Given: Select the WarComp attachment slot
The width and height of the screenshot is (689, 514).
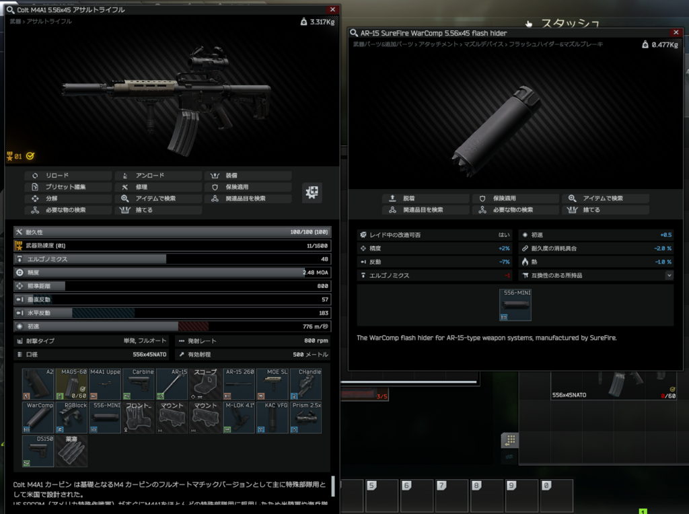Looking at the screenshot, I should click(x=39, y=418).
